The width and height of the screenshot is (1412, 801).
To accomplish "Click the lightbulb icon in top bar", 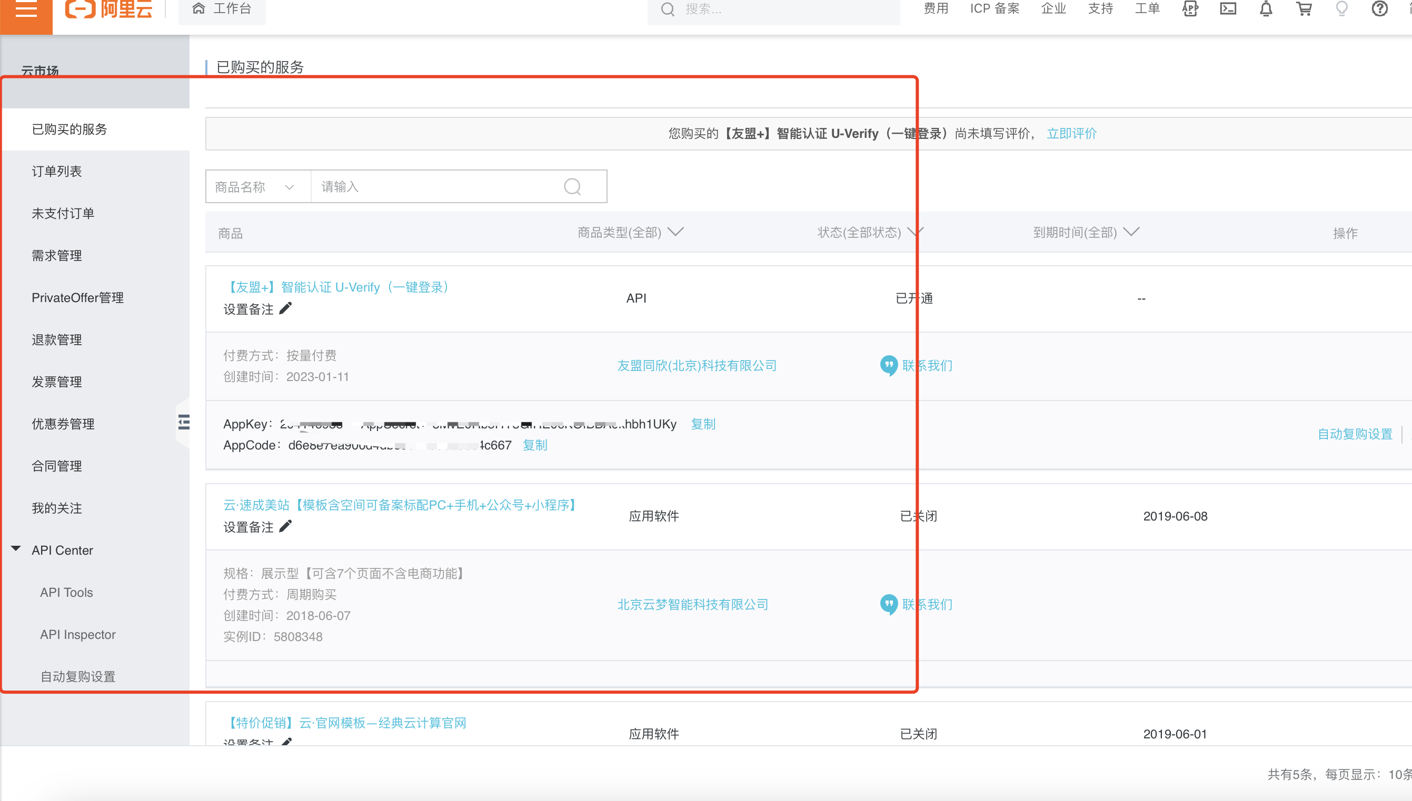I will tap(1341, 9).
